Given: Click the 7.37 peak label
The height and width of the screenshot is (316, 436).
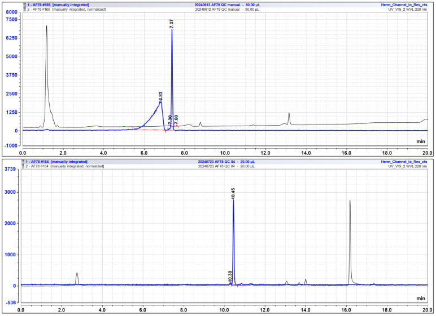Looking at the screenshot, I should tap(172, 23).
